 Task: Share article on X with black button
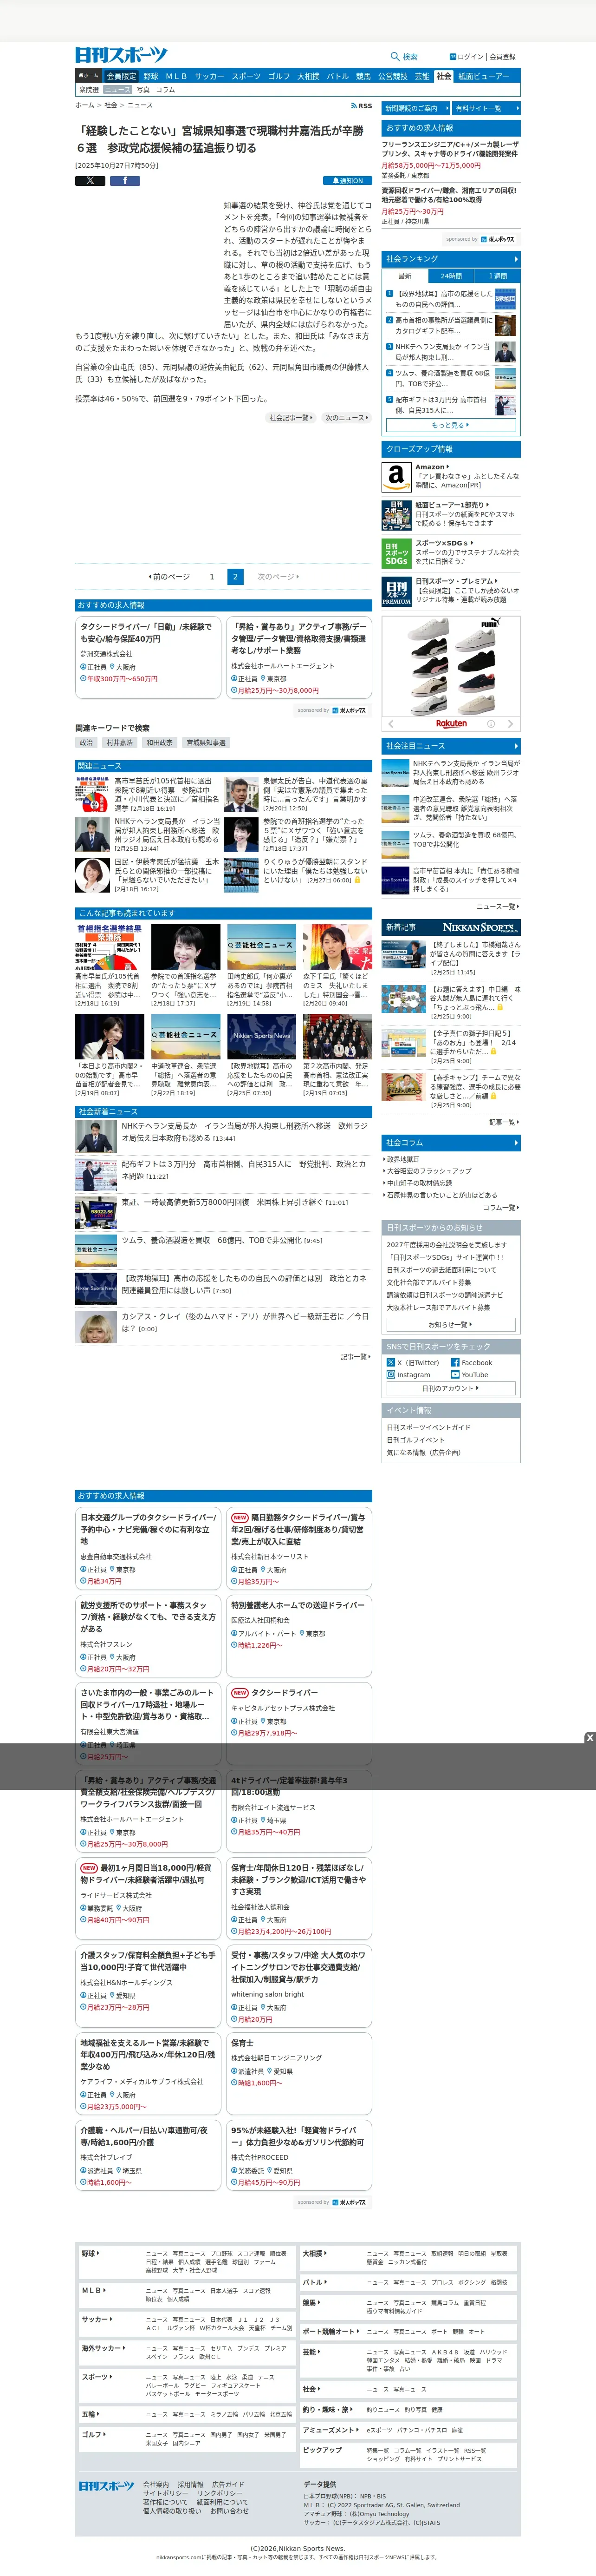[x=90, y=181]
